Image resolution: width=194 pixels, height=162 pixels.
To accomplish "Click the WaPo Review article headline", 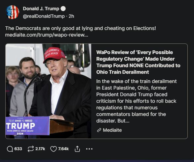I will [x=138, y=62].
